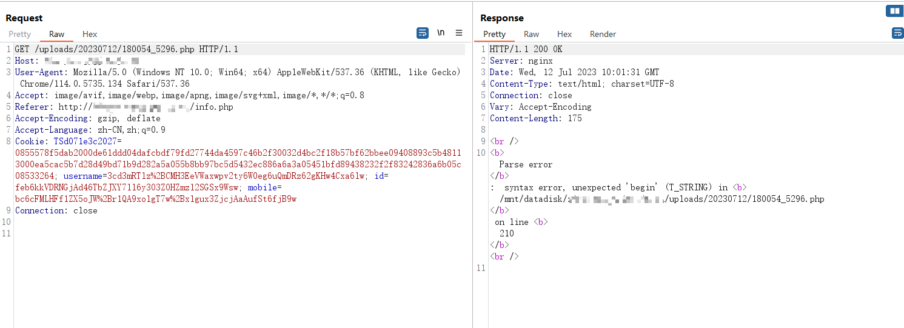The height and width of the screenshot is (328, 904).
Task: Toggle word wrap icon in Response panel
Action: (898, 33)
